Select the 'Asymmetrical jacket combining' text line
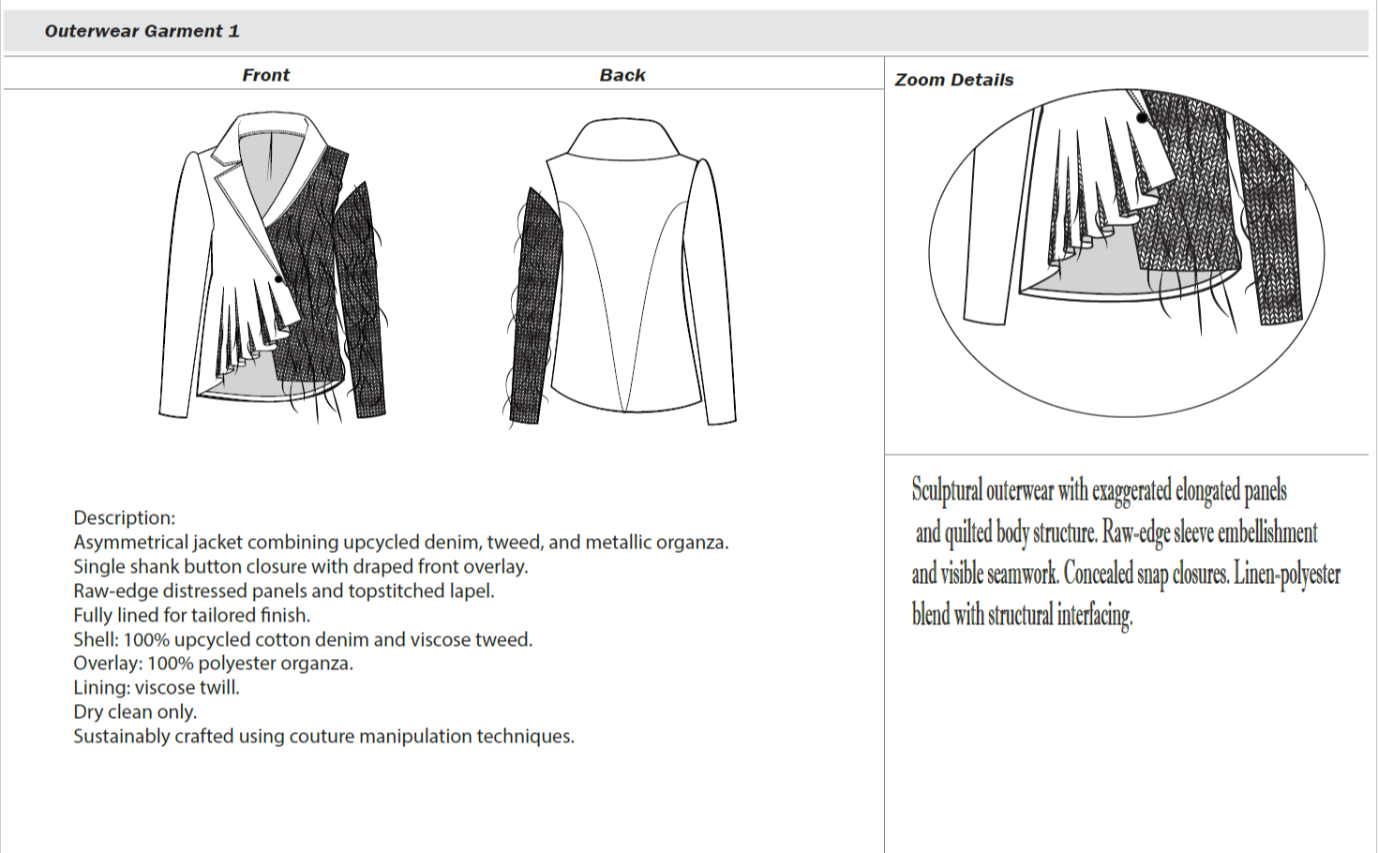Image resolution: width=1378 pixels, height=853 pixels. (x=400, y=542)
